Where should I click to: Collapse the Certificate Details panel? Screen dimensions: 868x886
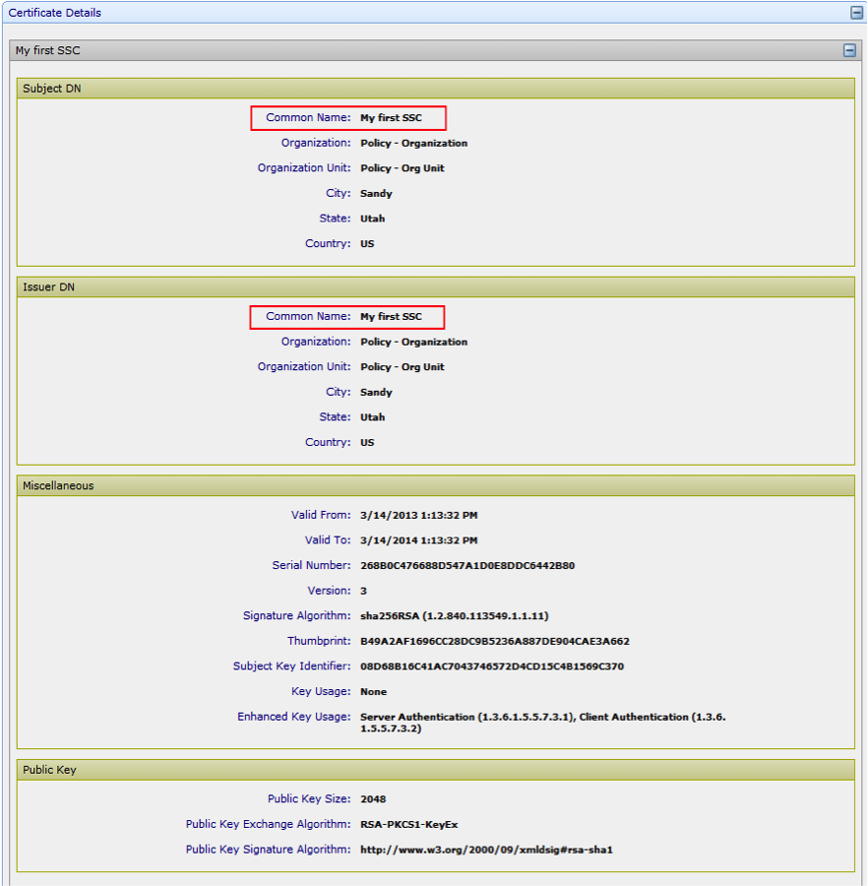(x=856, y=13)
